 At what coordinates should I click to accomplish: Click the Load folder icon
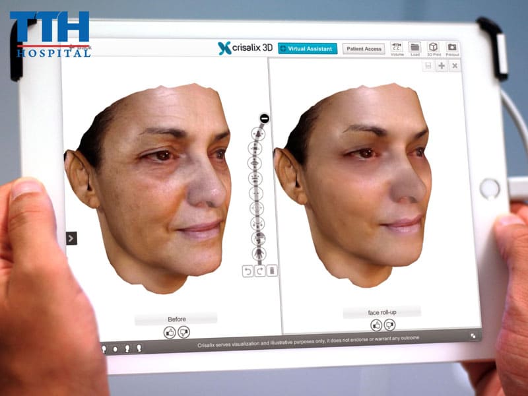point(415,49)
